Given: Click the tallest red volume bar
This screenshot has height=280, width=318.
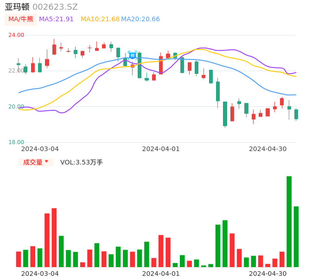Looking at the screenshot, I should click(x=54, y=237).
